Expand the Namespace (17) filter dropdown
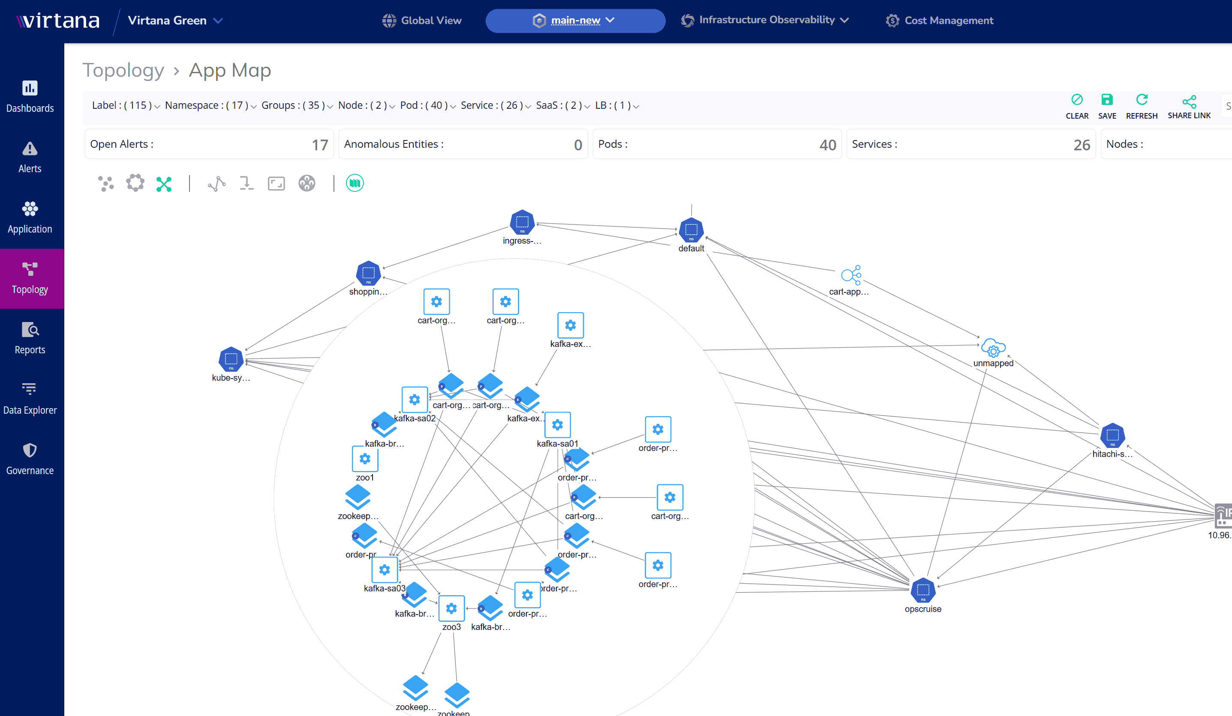Image resolution: width=1232 pixels, height=716 pixels. (x=211, y=105)
